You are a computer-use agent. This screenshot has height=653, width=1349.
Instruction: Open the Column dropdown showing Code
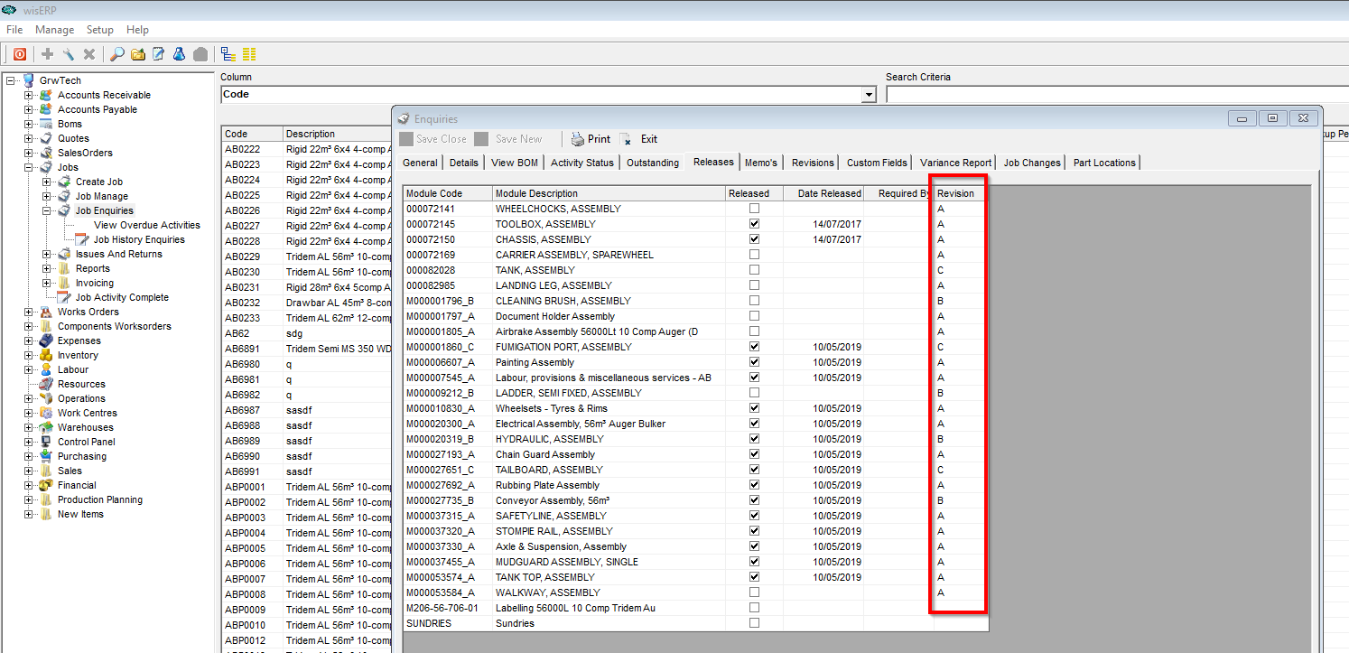[869, 95]
